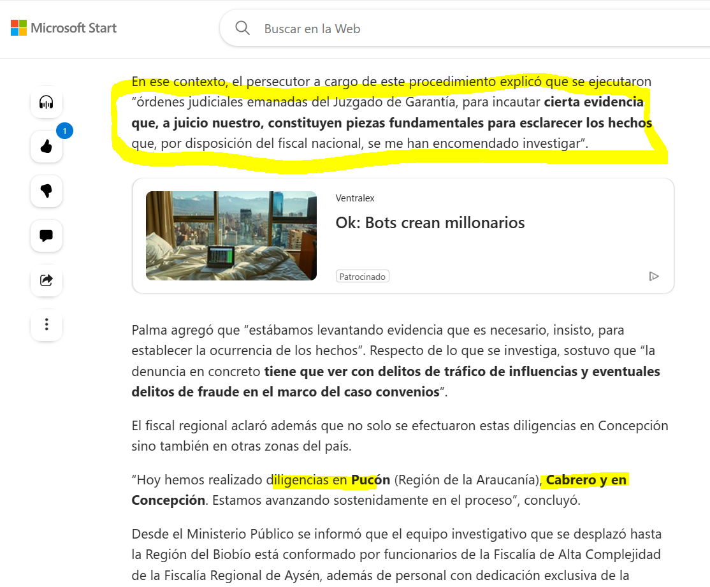This screenshot has width=710, height=587.
Task: Click 'Palma agregó que' paragraph start
Action: point(185,330)
